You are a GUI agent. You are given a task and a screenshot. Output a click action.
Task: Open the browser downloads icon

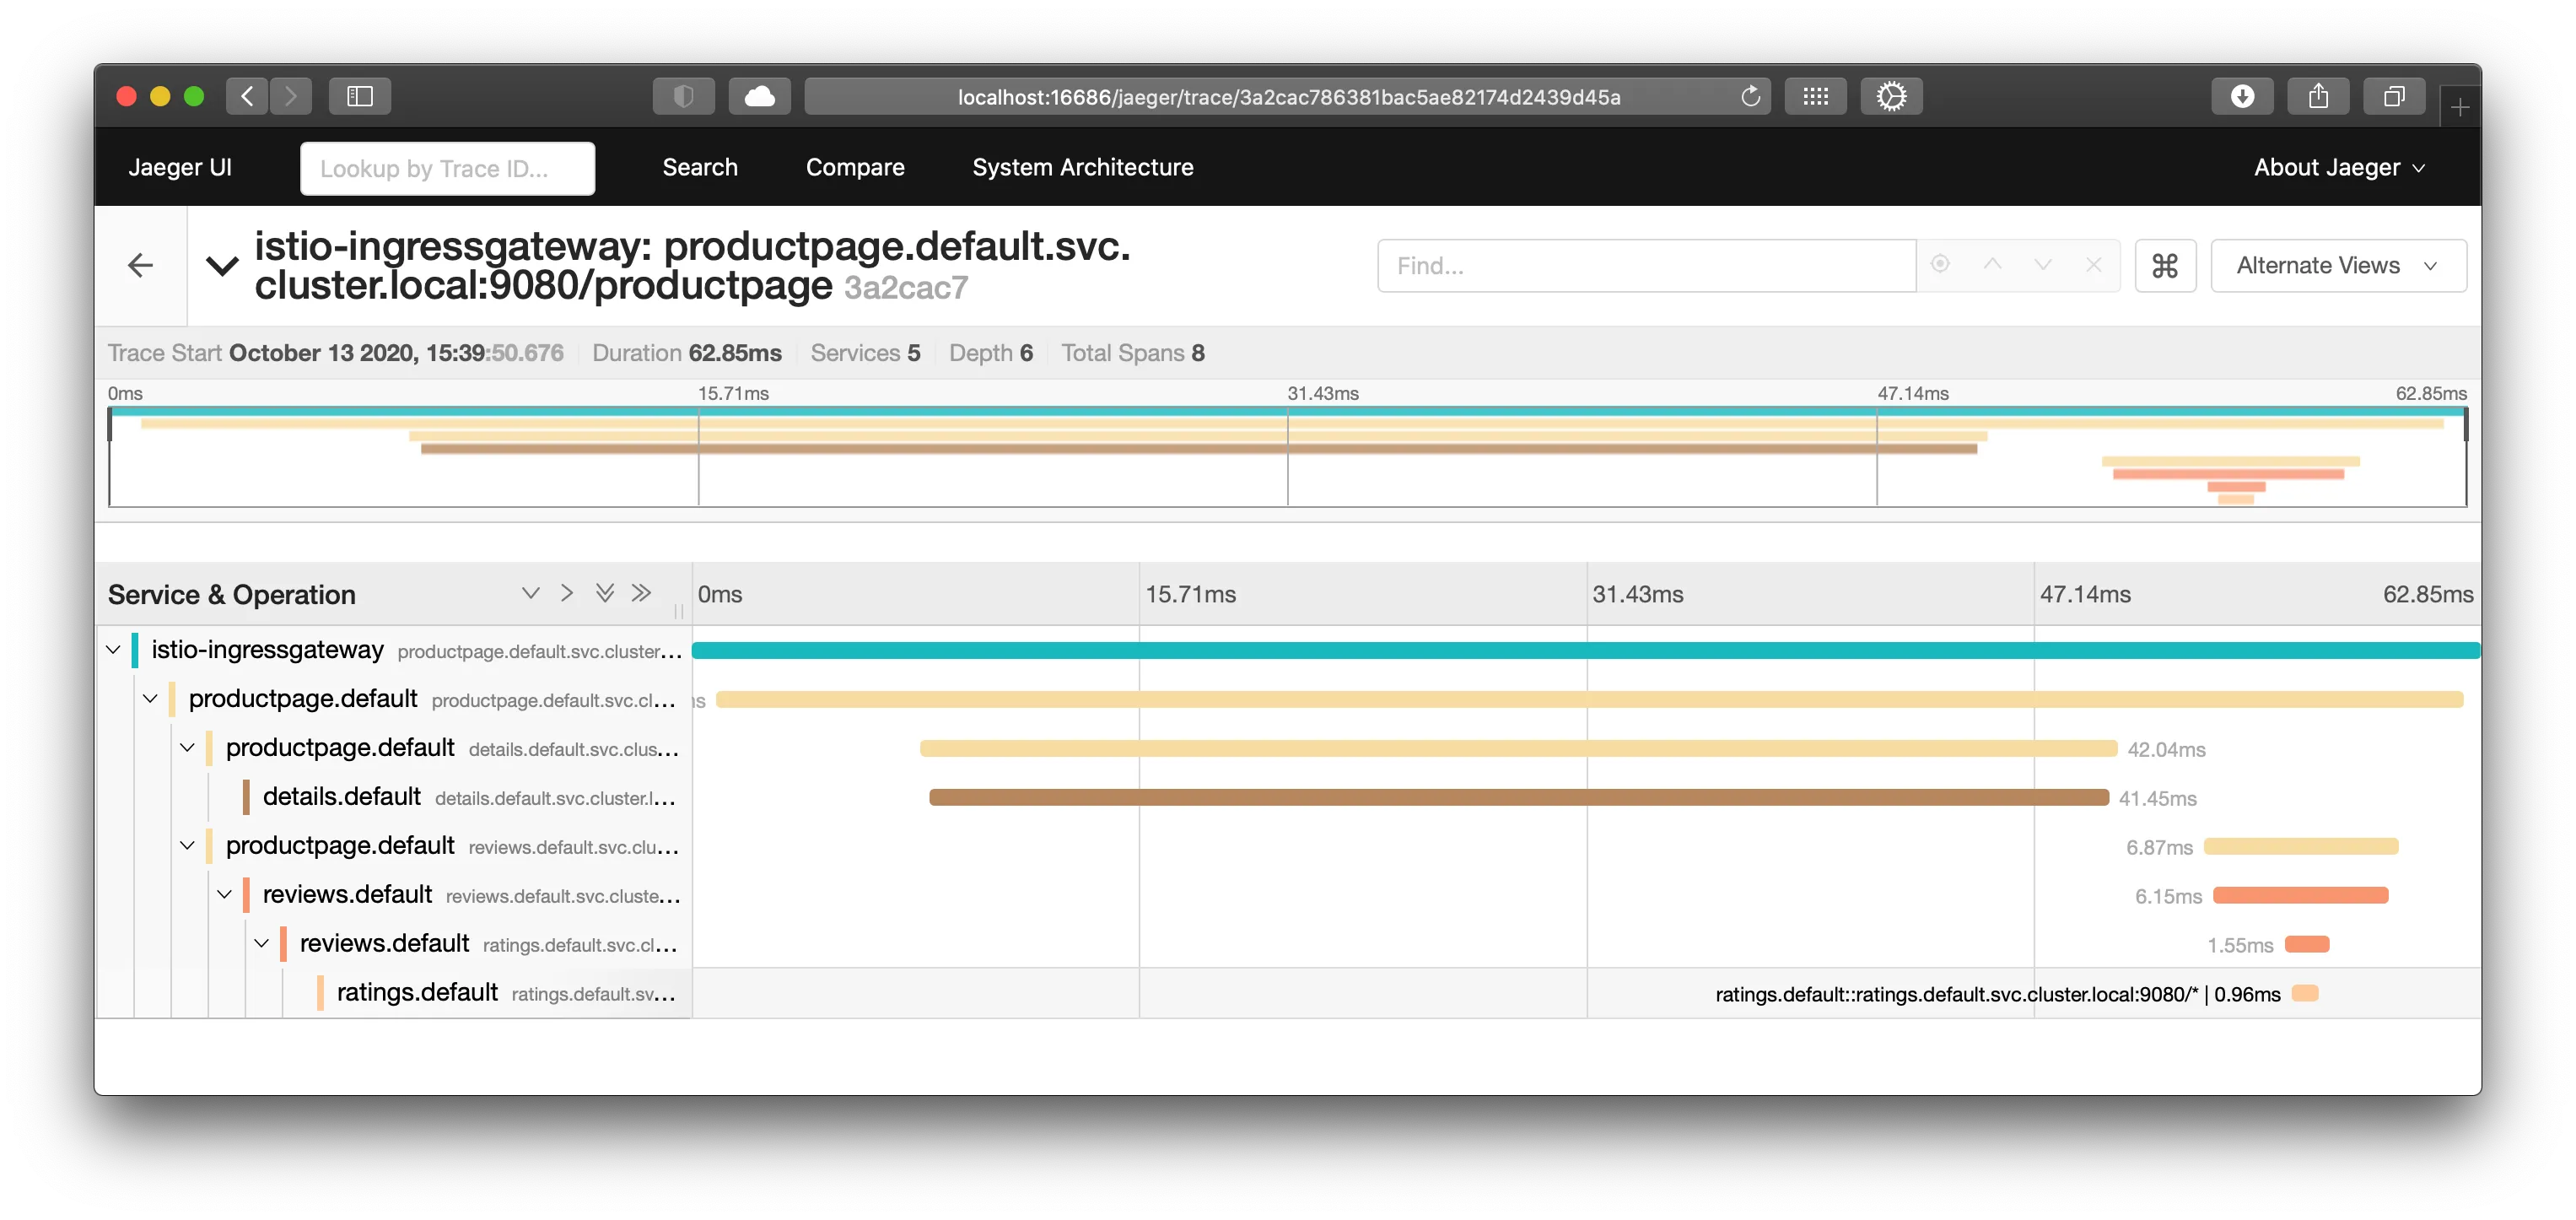click(2242, 97)
